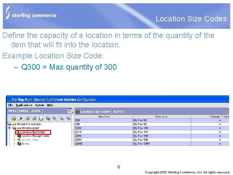Select the Q144 size code cell
233x175 pixels.
[x=104, y=132]
